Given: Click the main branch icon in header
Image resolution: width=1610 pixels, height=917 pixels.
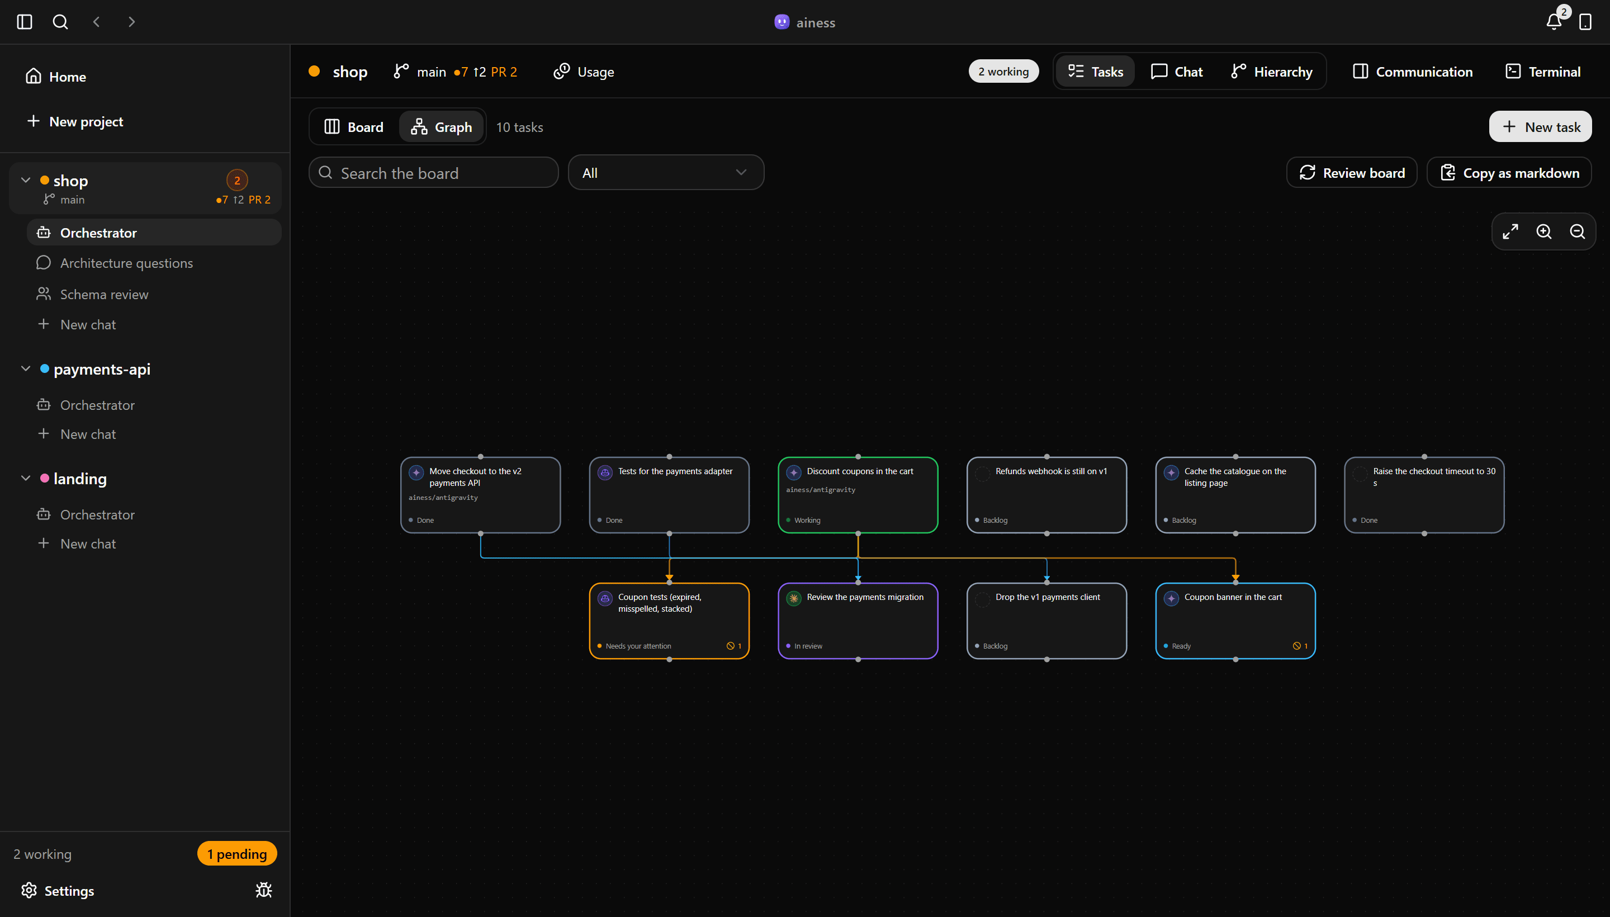Looking at the screenshot, I should click(x=401, y=72).
